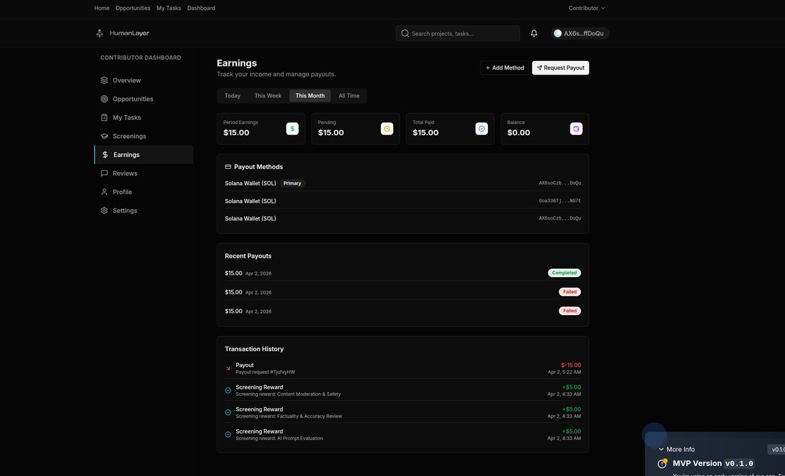
Task: Click the Settings gear icon
Action: point(104,211)
